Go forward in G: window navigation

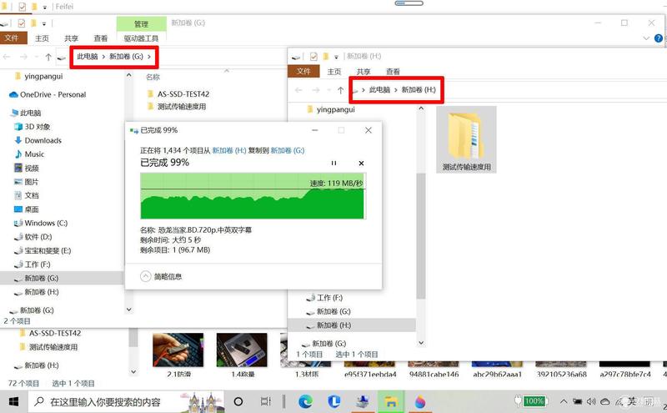point(23,57)
